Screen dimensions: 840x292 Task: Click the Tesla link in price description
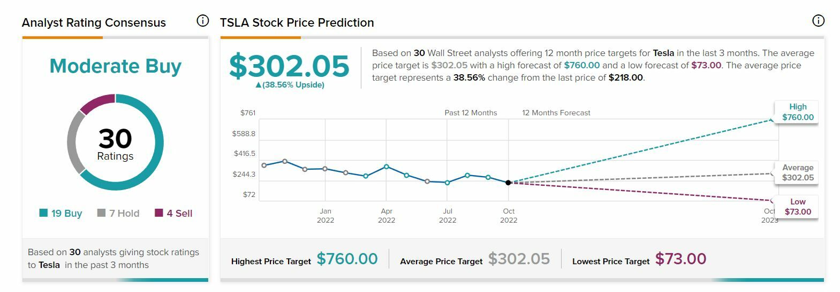click(663, 53)
